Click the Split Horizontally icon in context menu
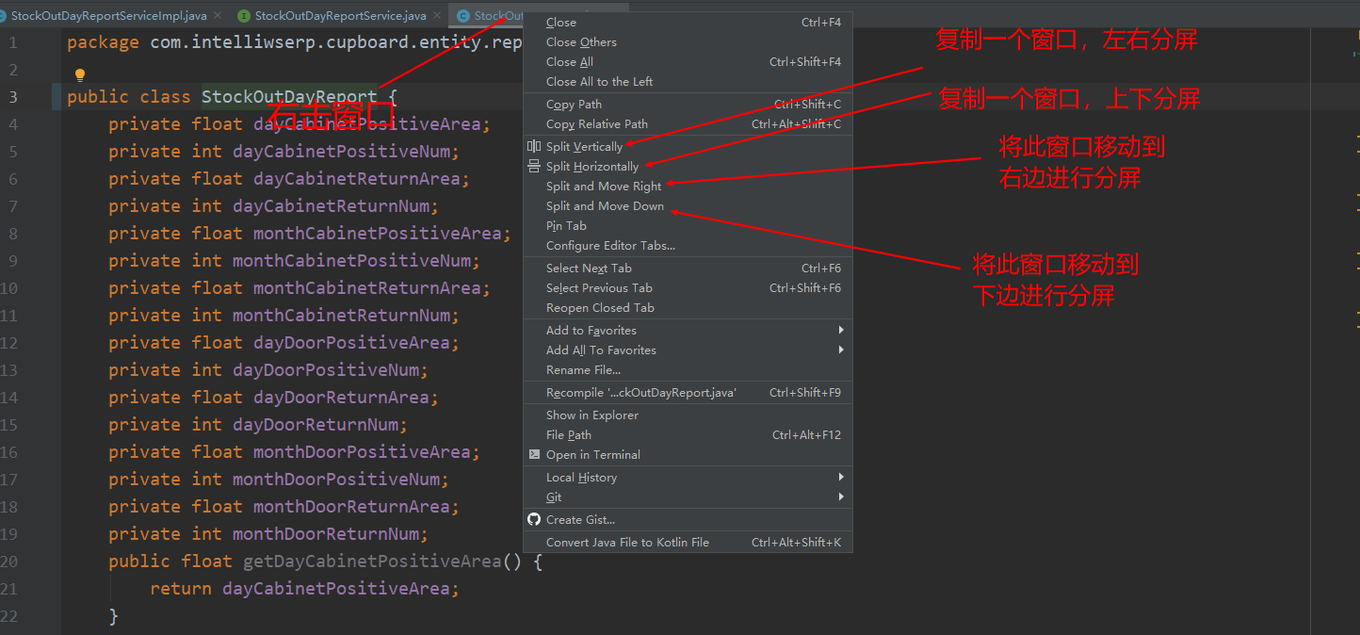The height and width of the screenshot is (635, 1360). (x=534, y=166)
